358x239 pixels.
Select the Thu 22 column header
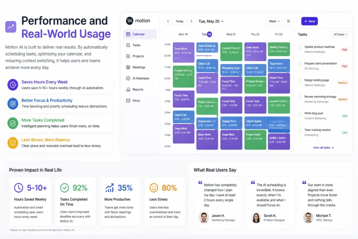(255, 34)
